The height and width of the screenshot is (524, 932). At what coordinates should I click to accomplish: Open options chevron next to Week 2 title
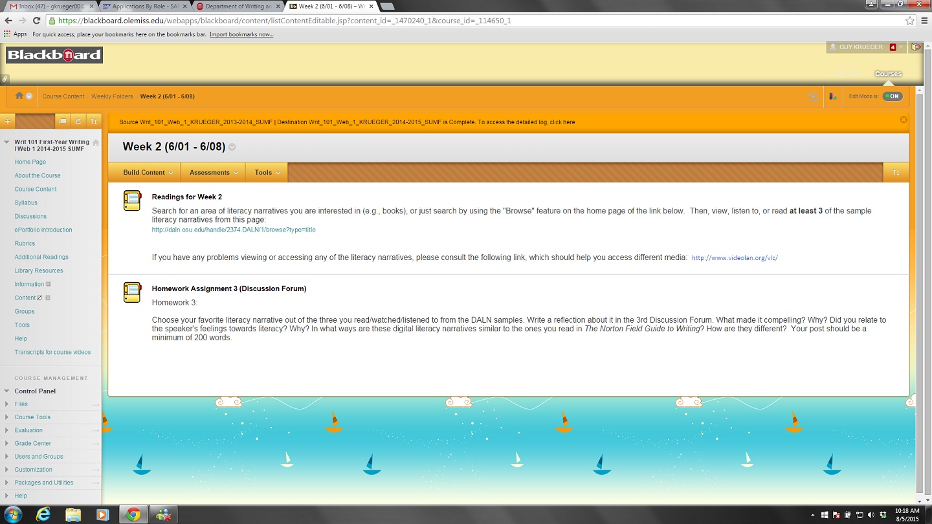(232, 147)
